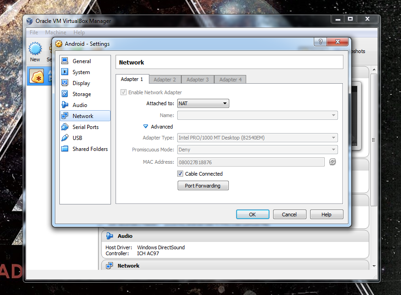Open the Attached to NAT dropdown
The height and width of the screenshot is (295, 401).
point(203,103)
